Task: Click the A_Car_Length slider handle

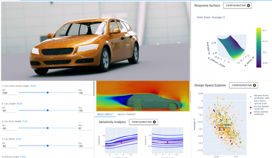Action: tap(47, 110)
